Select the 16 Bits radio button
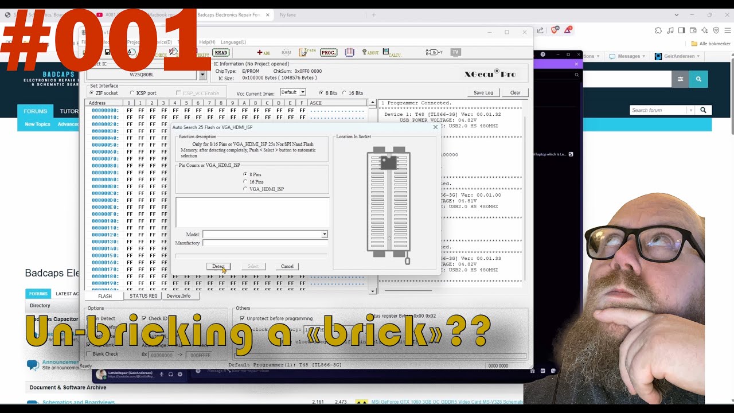Image resolution: width=734 pixels, height=413 pixels. pyautogui.click(x=344, y=93)
